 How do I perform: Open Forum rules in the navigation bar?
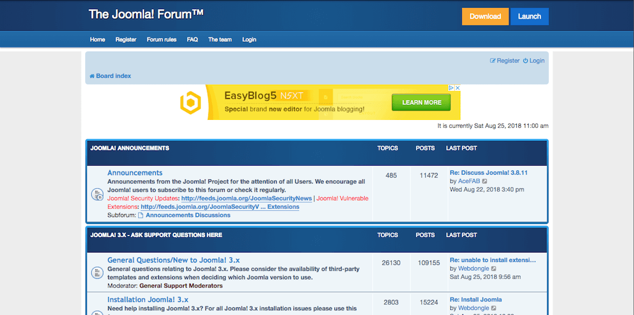161,40
